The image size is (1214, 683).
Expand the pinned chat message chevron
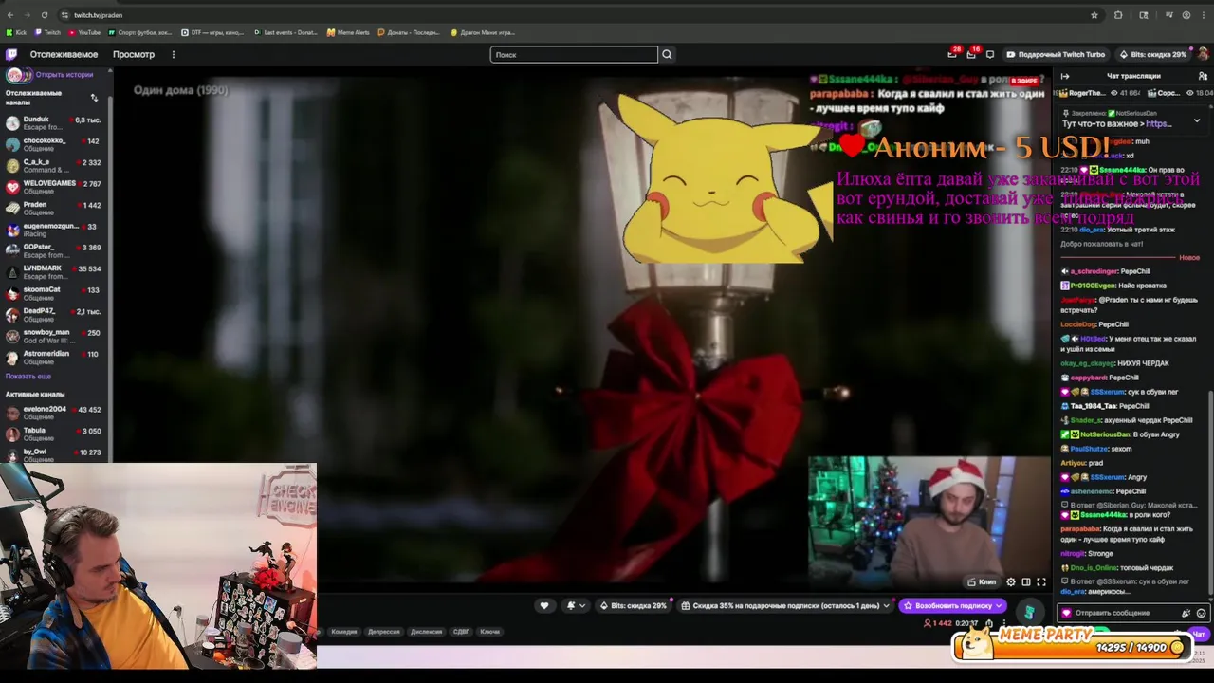1196,120
